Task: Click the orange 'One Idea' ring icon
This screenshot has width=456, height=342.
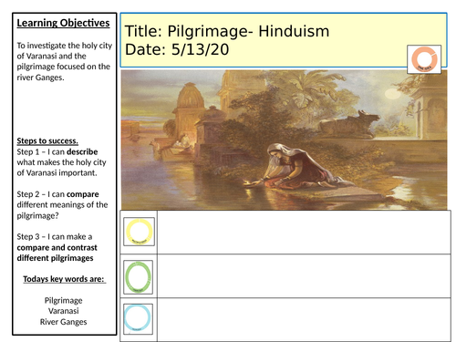Action: (x=424, y=59)
